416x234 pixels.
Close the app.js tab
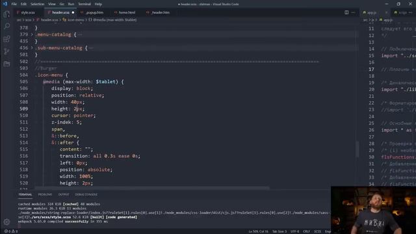tap(386, 12)
